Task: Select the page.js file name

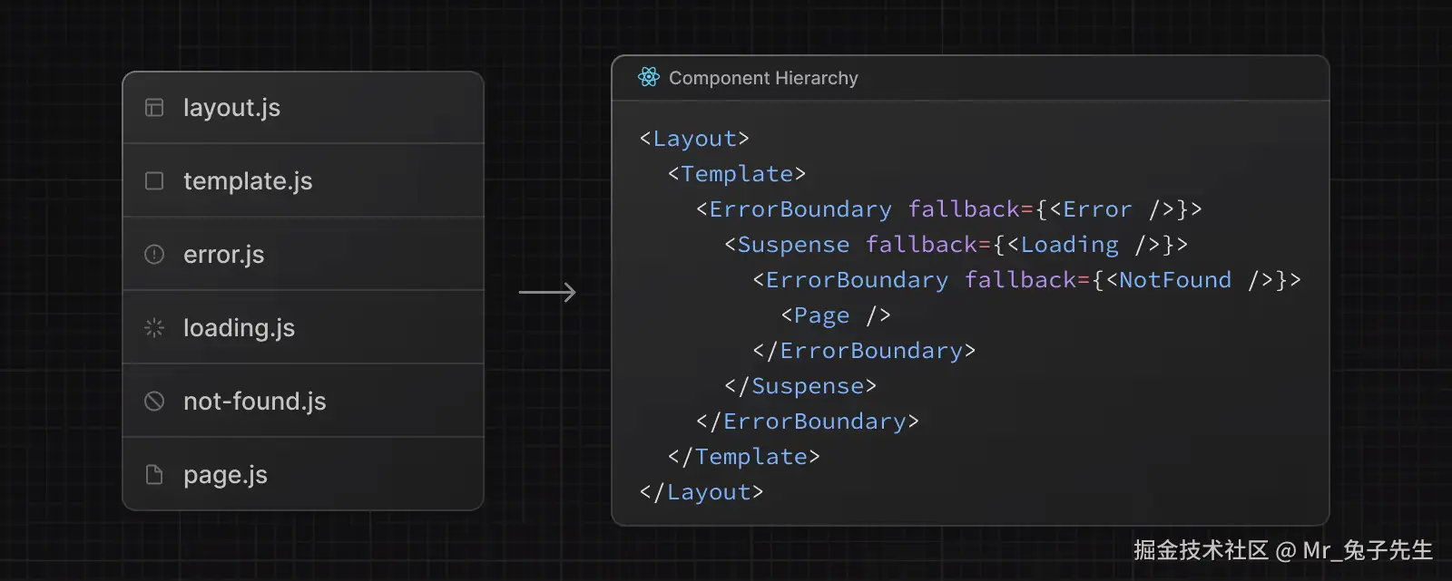Action: [x=225, y=476]
